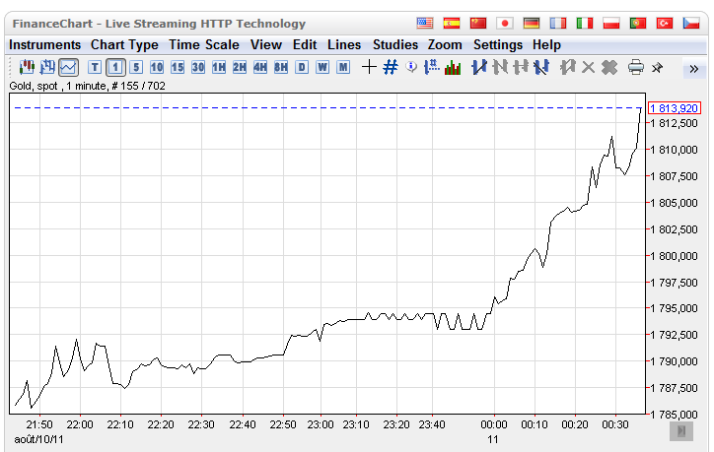This screenshot has width=714, height=452.
Task: Click the pin icon in toolbar
Action: click(658, 67)
